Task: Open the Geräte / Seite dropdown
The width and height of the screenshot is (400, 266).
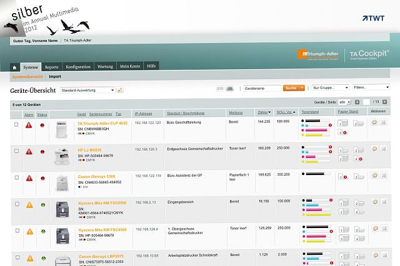Action: click(x=344, y=102)
